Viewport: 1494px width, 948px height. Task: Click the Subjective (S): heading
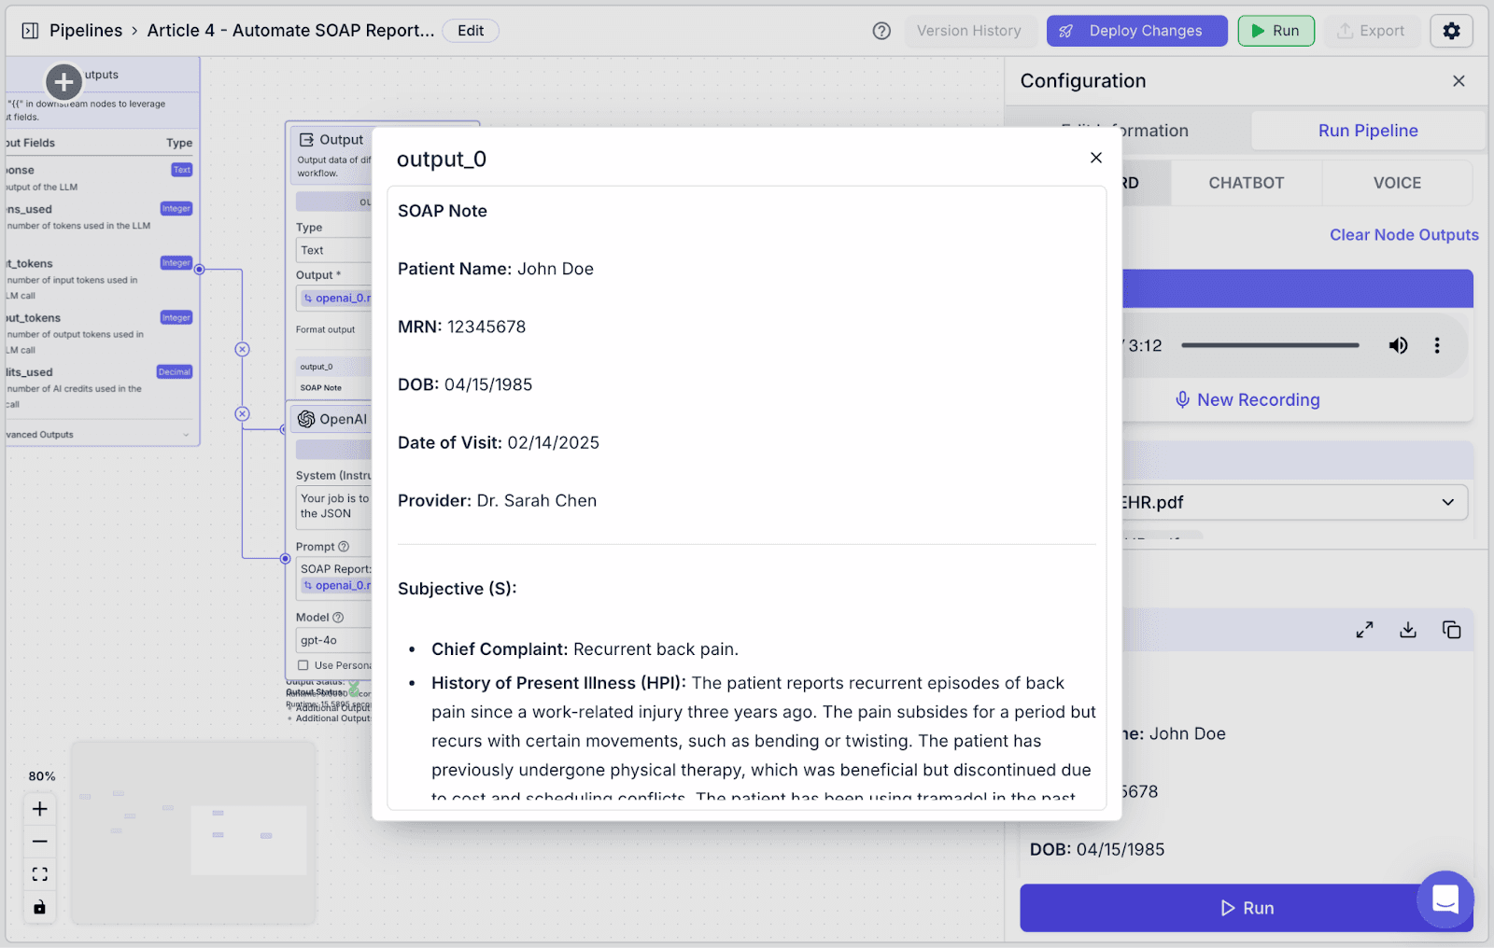click(x=457, y=589)
